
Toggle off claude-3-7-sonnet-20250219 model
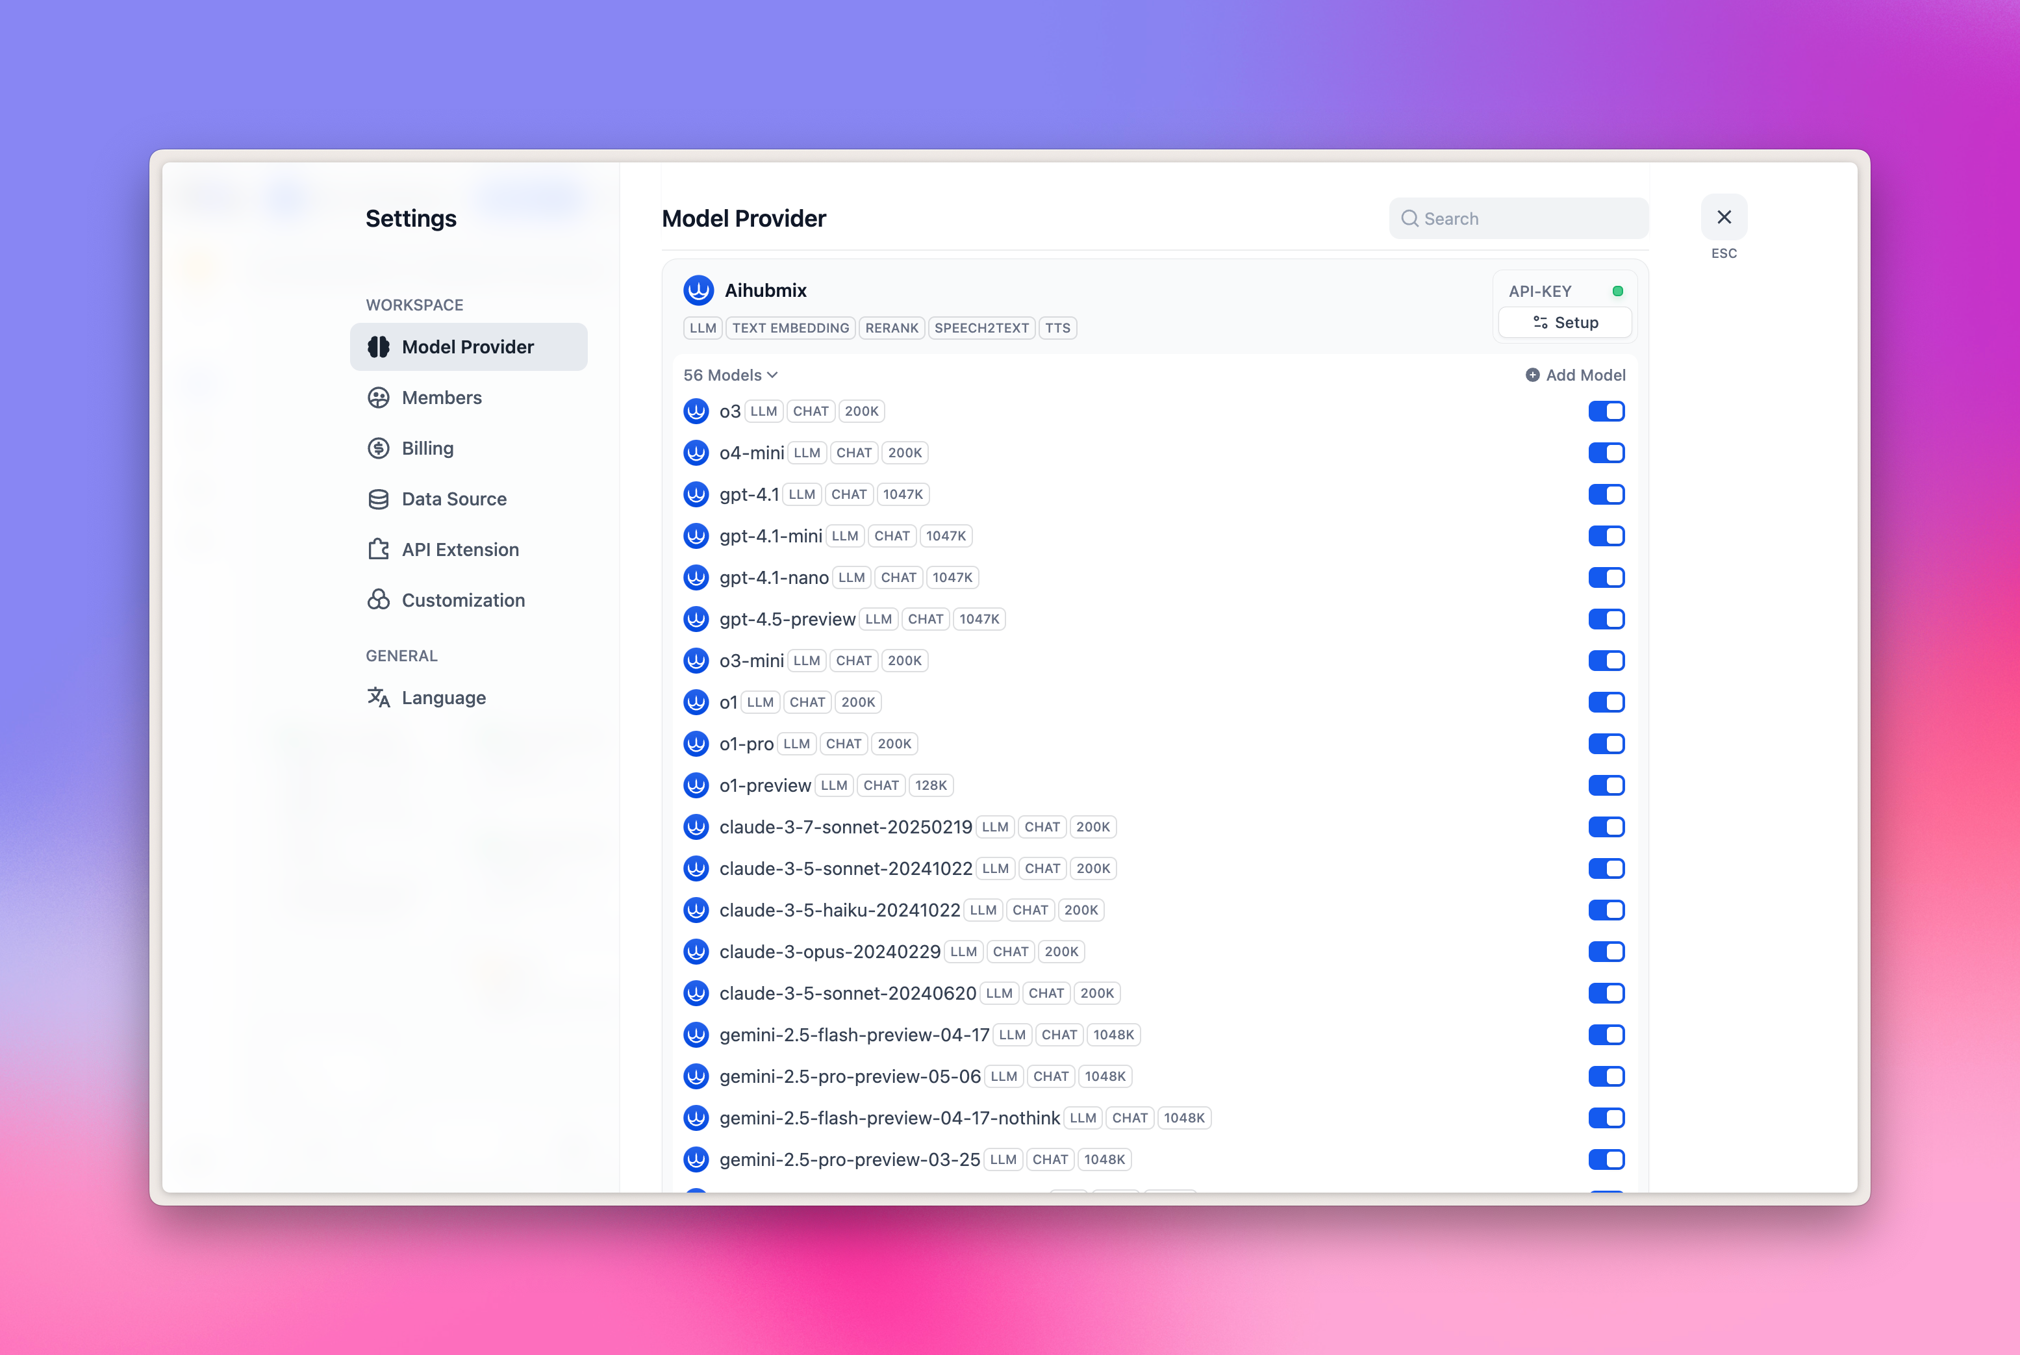1606,827
